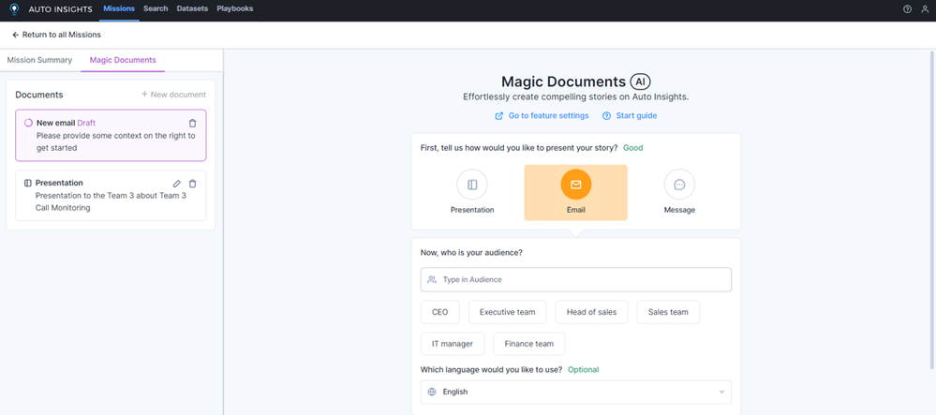Choose the Finance team audience chip
The height and width of the screenshot is (415, 936).
[x=528, y=344]
